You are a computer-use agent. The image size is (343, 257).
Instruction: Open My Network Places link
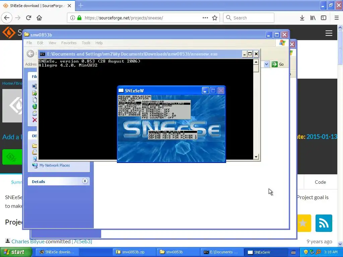(55, 165)
